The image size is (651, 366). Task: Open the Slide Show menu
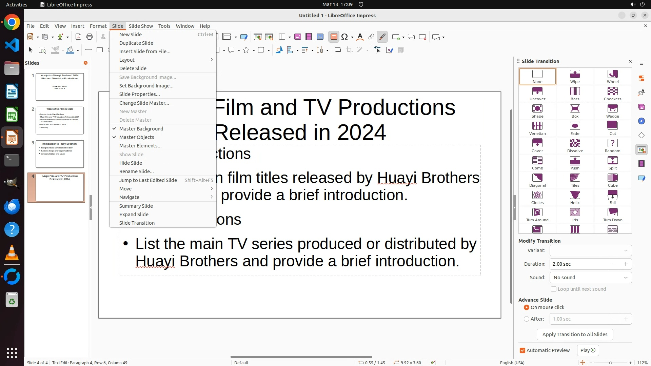pos(141,26)
